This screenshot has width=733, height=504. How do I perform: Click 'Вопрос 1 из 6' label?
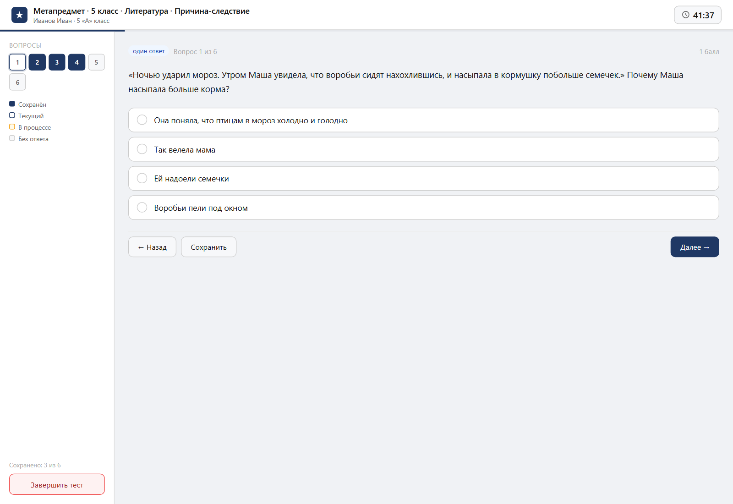(x=195, y=52)
